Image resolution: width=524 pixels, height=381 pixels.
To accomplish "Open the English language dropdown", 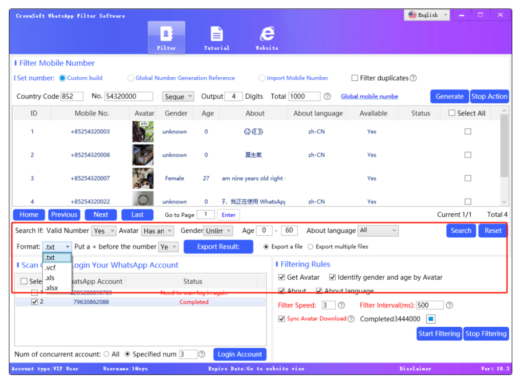I will click(x=428, y=15).
